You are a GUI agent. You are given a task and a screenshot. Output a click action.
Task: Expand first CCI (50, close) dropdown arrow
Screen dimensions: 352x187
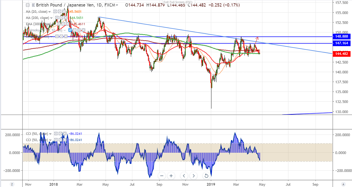50,134
